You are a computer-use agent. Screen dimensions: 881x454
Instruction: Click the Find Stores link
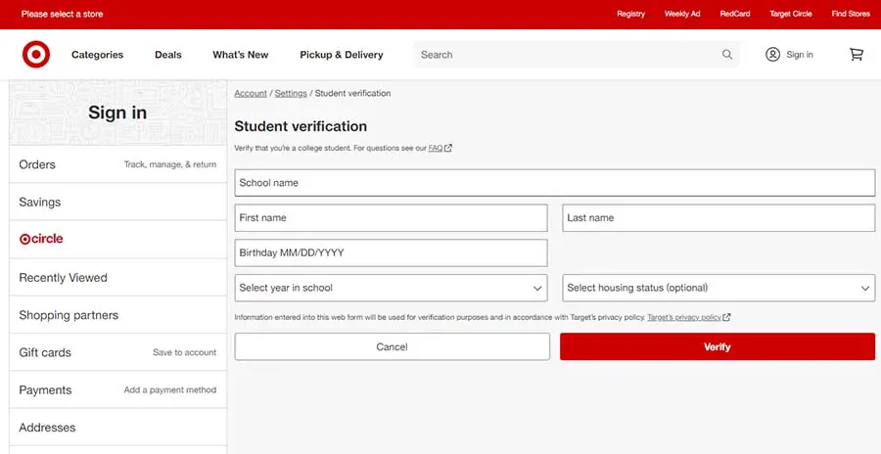[x=851, y=14]
